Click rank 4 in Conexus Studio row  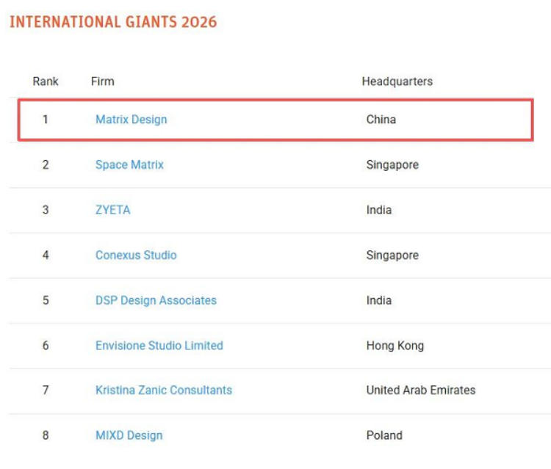[x=46, y=255]
